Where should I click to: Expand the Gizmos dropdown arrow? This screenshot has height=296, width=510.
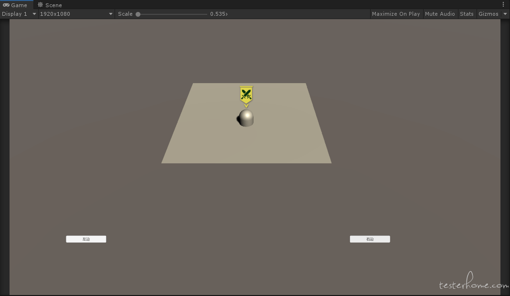(505, 14)
